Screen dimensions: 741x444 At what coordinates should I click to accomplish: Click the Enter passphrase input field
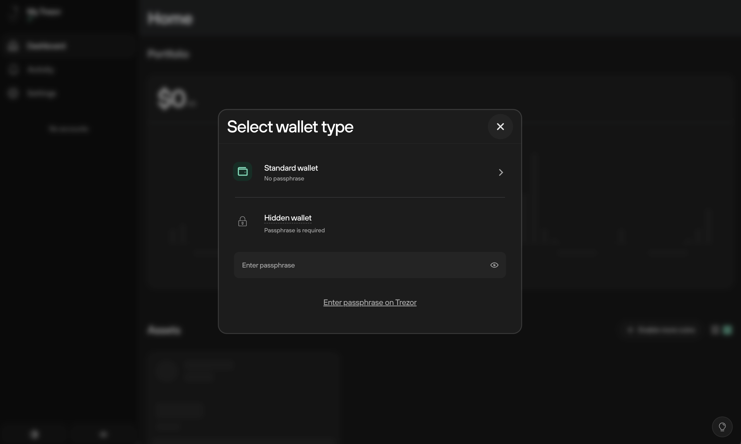[x=344, y=265]
